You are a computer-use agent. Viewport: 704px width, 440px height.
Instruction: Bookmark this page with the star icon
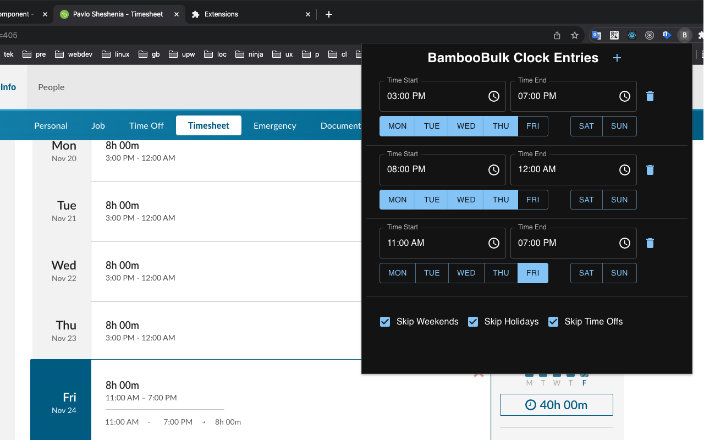point(575,35)
